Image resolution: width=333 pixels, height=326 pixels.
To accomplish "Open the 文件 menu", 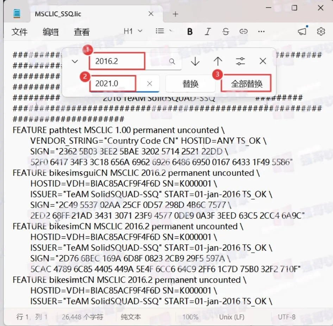I will (x=20, y=32).
